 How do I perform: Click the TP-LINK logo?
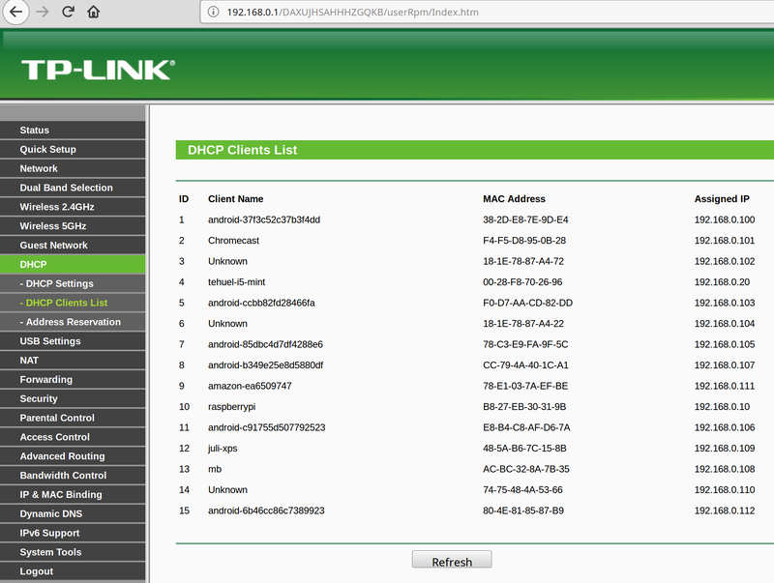(x=98, y=70)
